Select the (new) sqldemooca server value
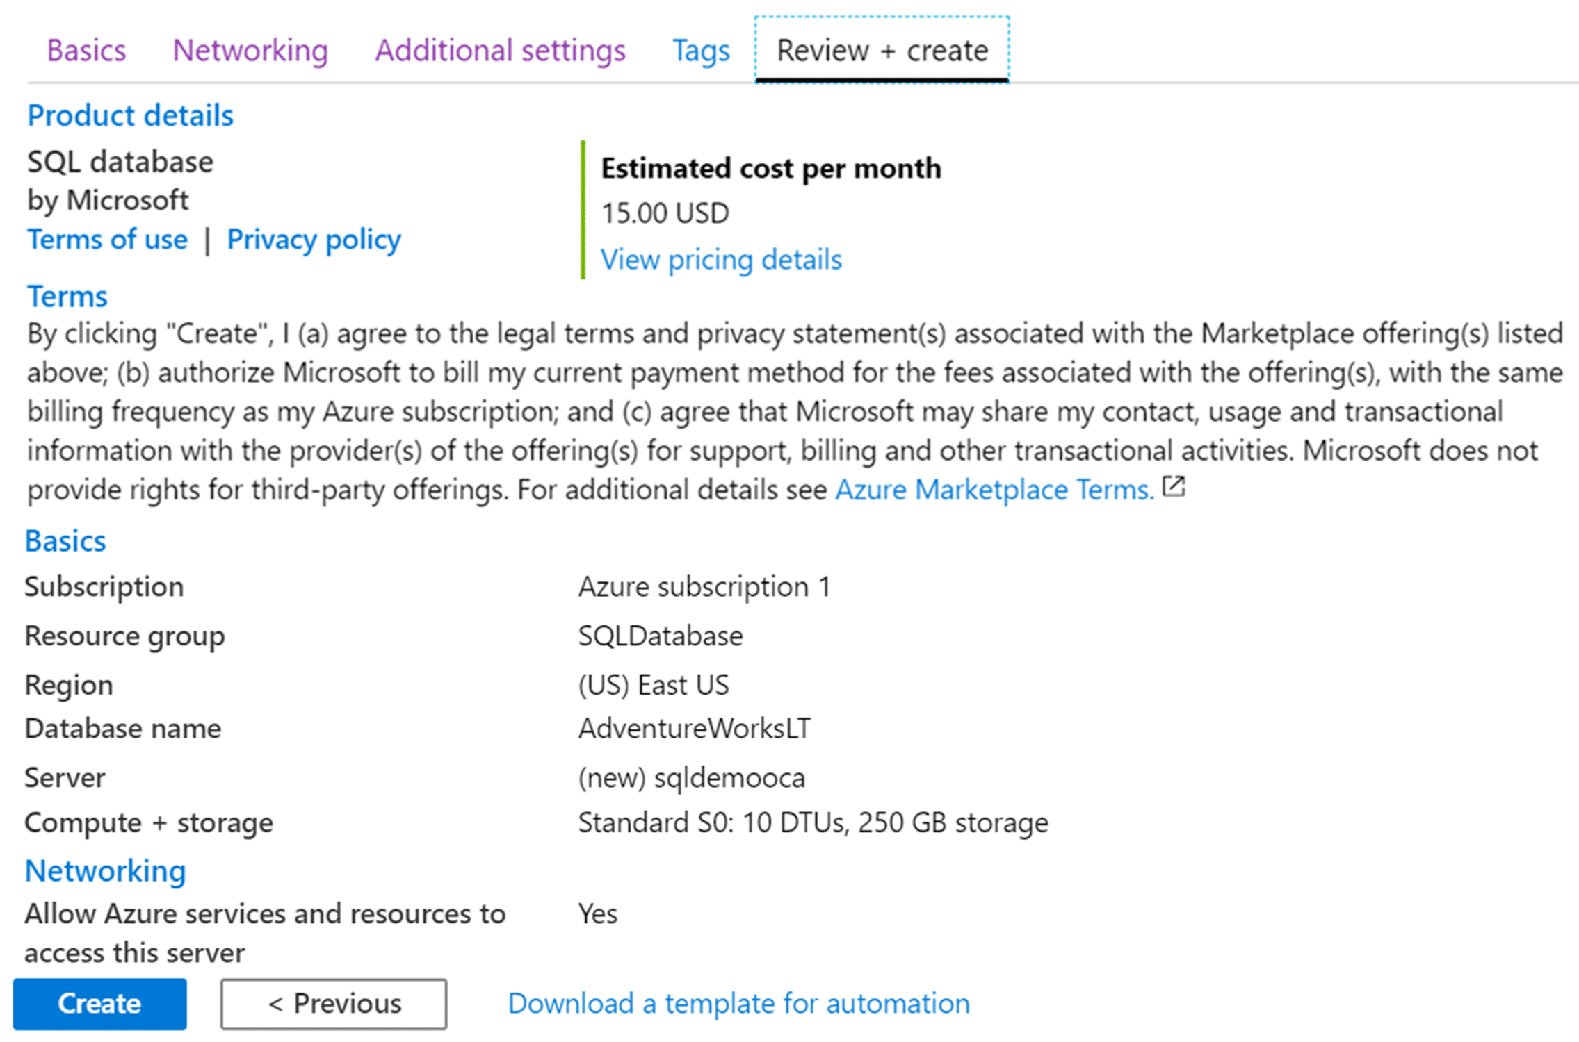The width and height of the screenshot is (1579, 1042). pyautogui.click(x=692, y=778)
